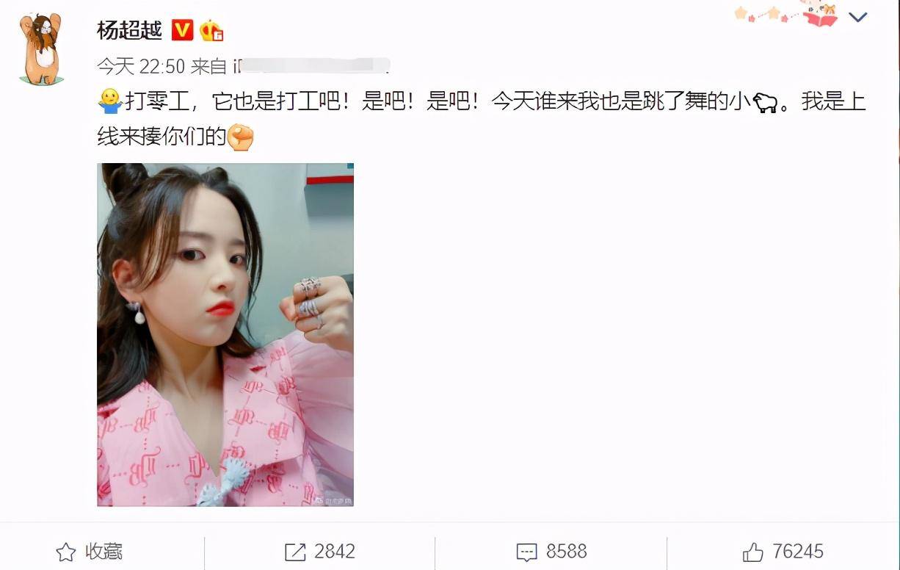Click the crown membership badge icon
This screenshot has width=900, height=570.
click(x=211, y=30)
